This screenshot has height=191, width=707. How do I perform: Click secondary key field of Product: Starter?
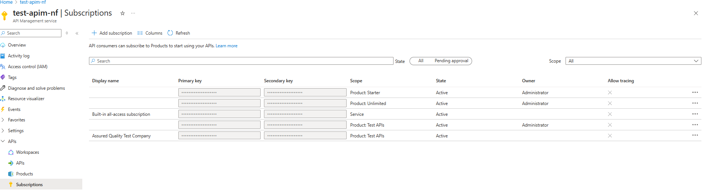coord(305,92)
